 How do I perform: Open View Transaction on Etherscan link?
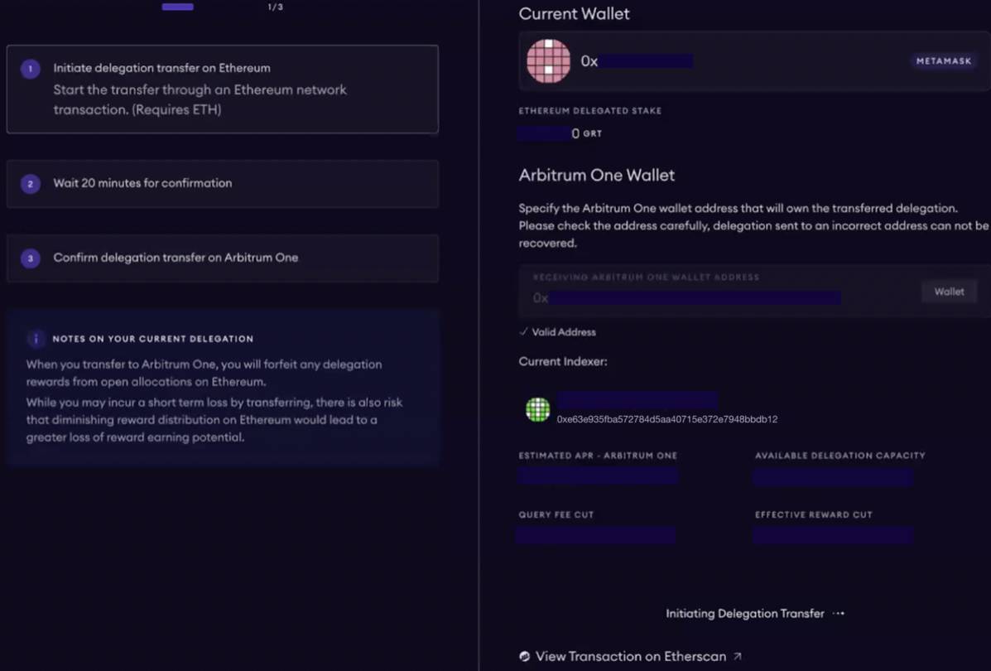[x=630, y=657]
